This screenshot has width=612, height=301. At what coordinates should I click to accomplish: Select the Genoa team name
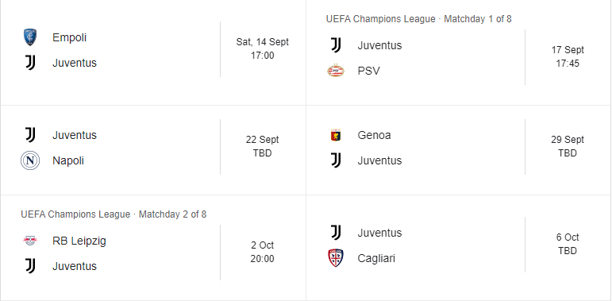click(374, 135)
